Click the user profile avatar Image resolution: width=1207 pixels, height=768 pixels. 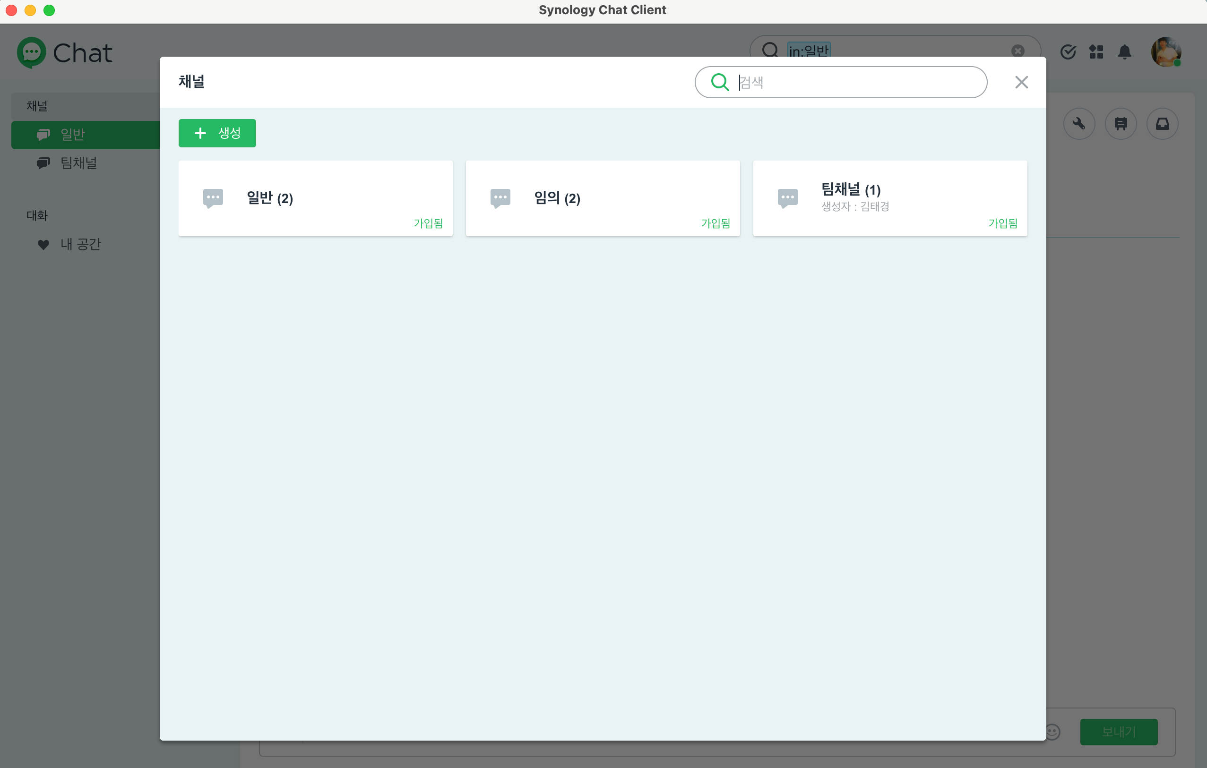(x=1165, y=51)
